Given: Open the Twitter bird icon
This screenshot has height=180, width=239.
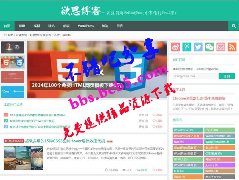Looking at the screenshot, I should coord(198,47).
